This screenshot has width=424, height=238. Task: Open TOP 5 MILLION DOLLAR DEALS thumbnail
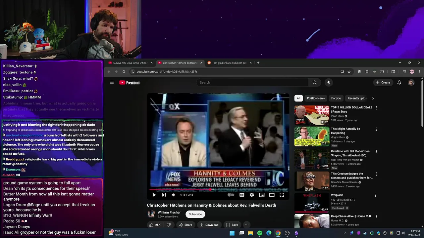(x=312, y=115)
